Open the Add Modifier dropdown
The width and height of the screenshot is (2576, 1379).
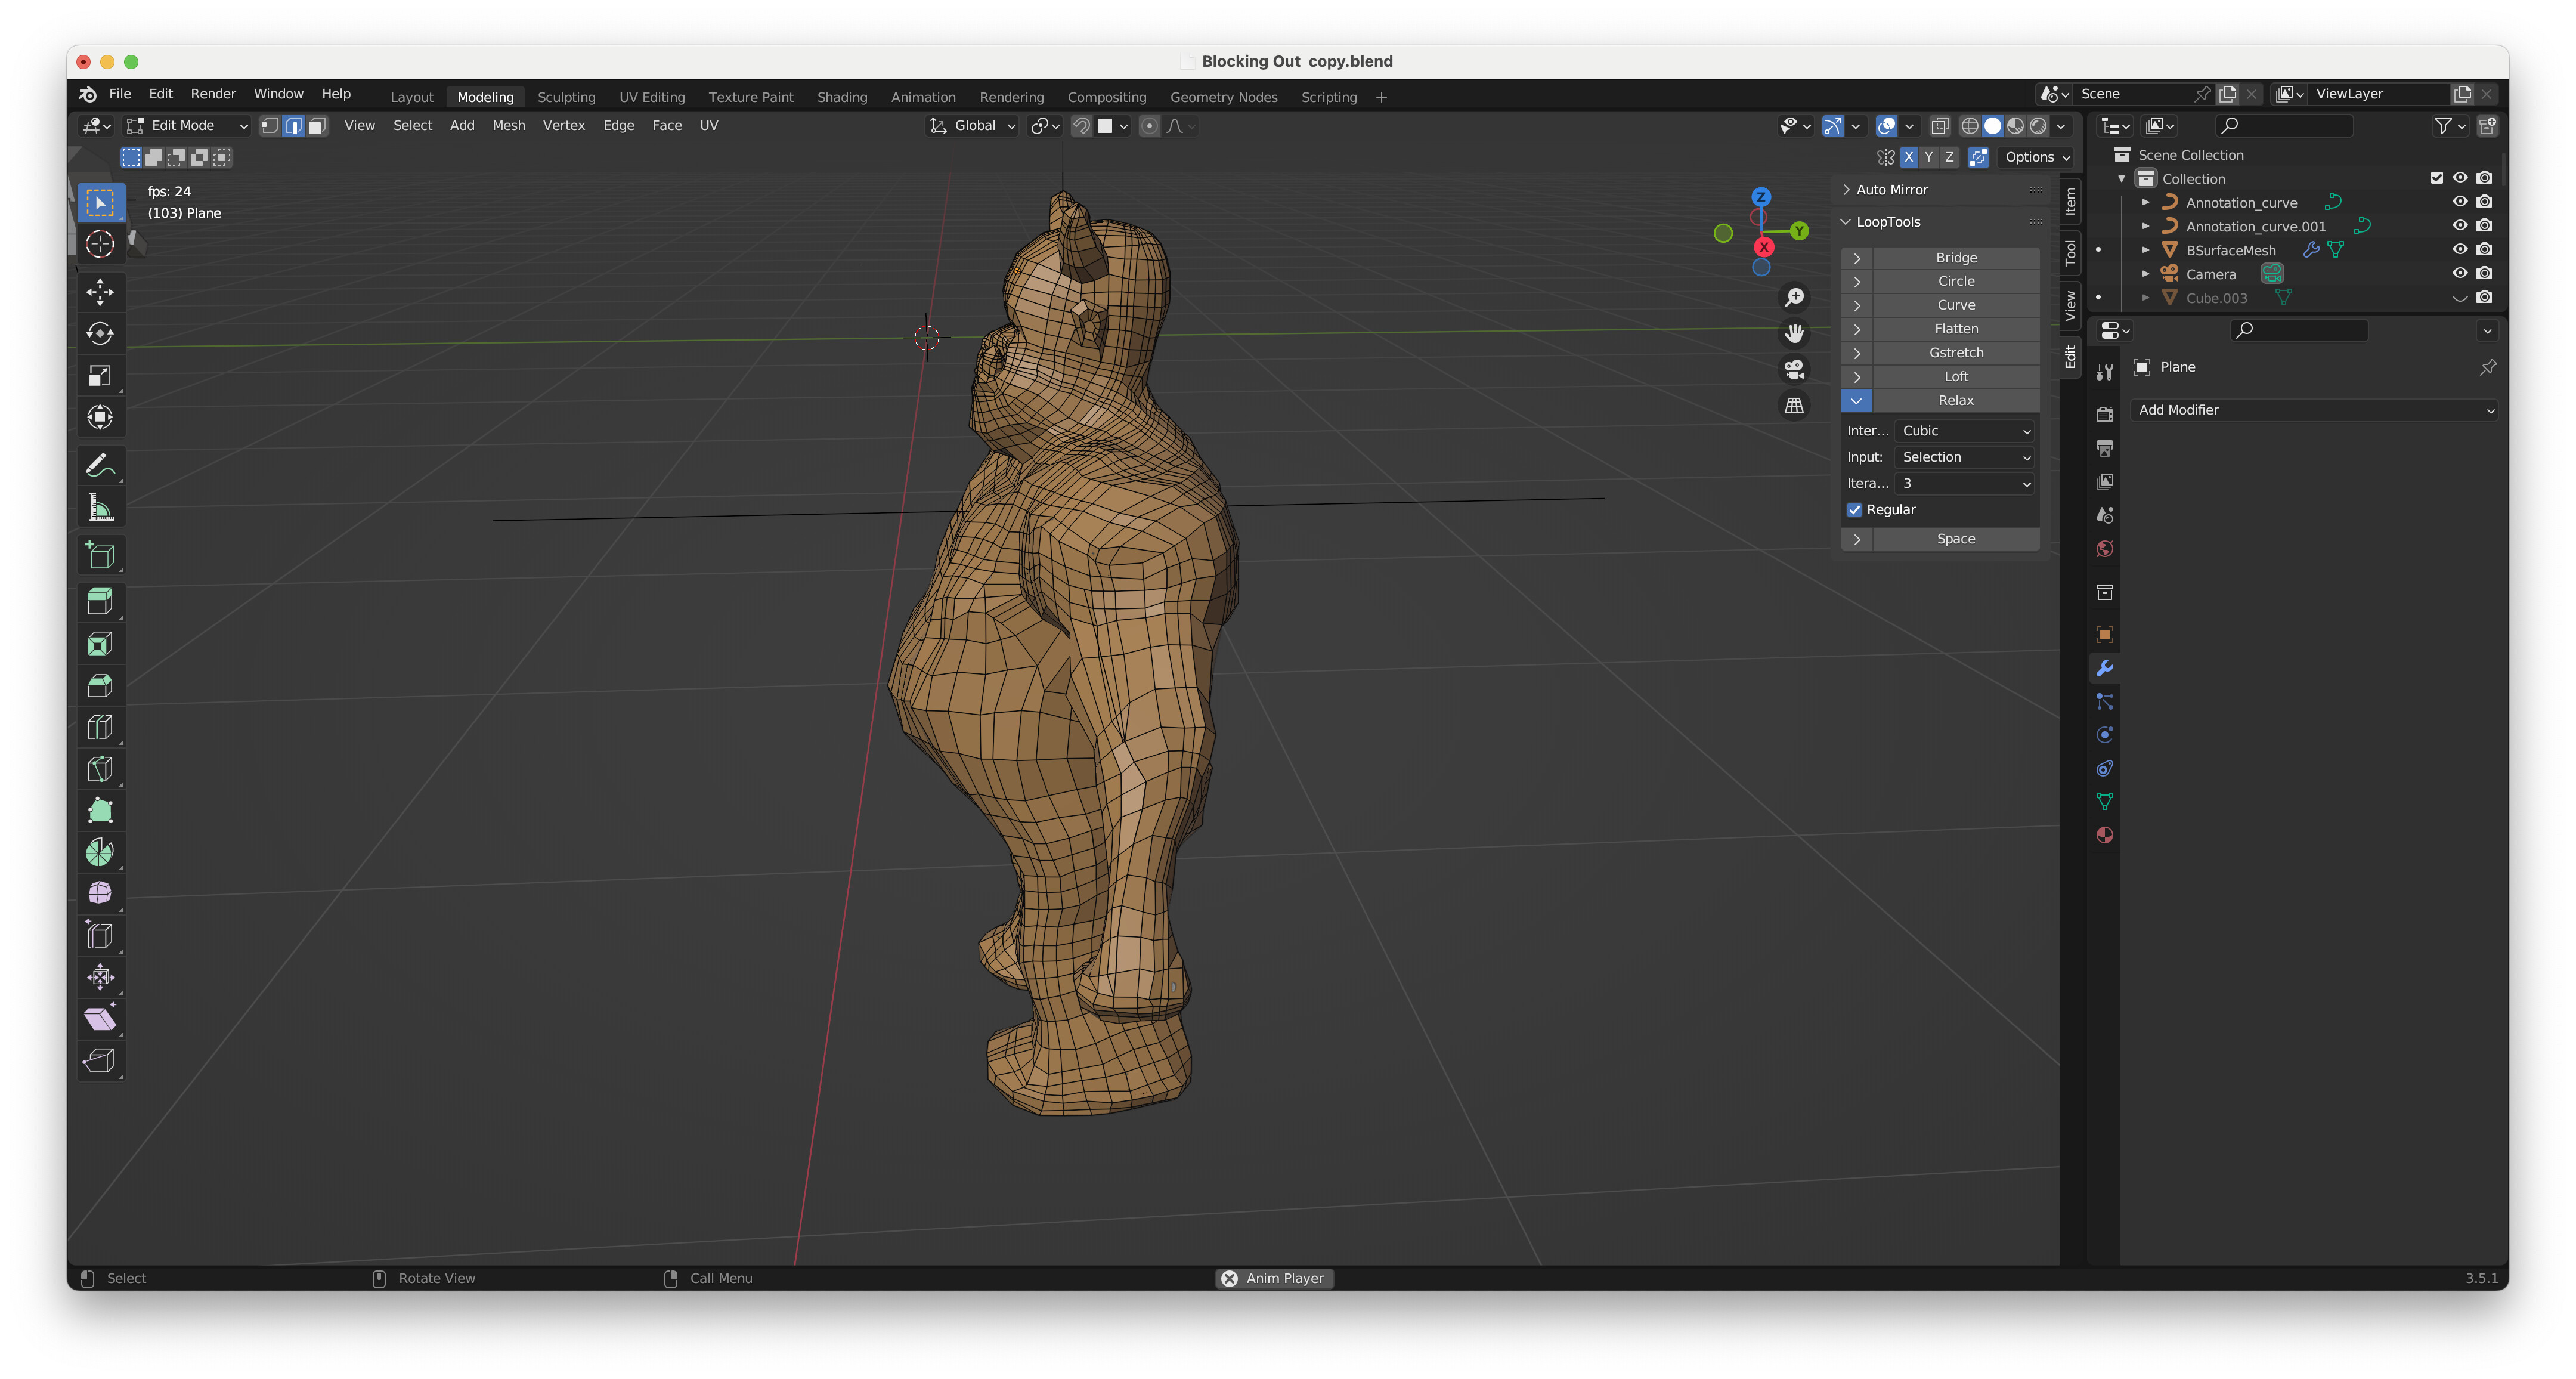2314,410
